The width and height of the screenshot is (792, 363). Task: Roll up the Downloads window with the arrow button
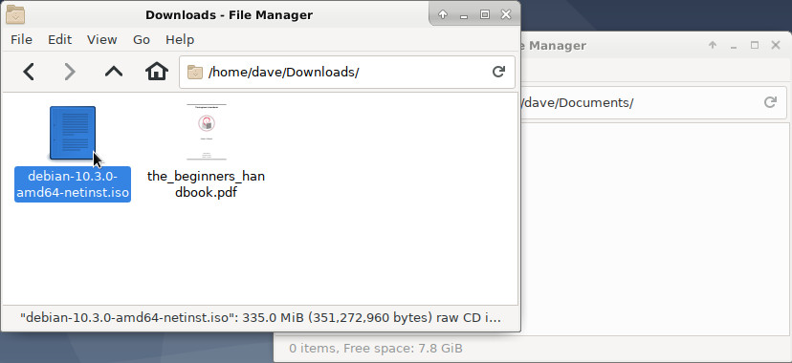[x=443, y=14]
